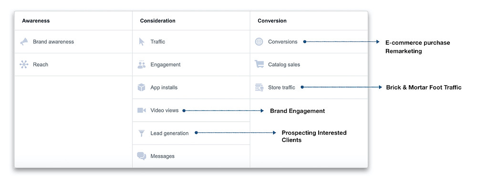Viewport: 477px width, 179px height.
Task: Click the Conversion column header
Action: click(x=272, y=21)
